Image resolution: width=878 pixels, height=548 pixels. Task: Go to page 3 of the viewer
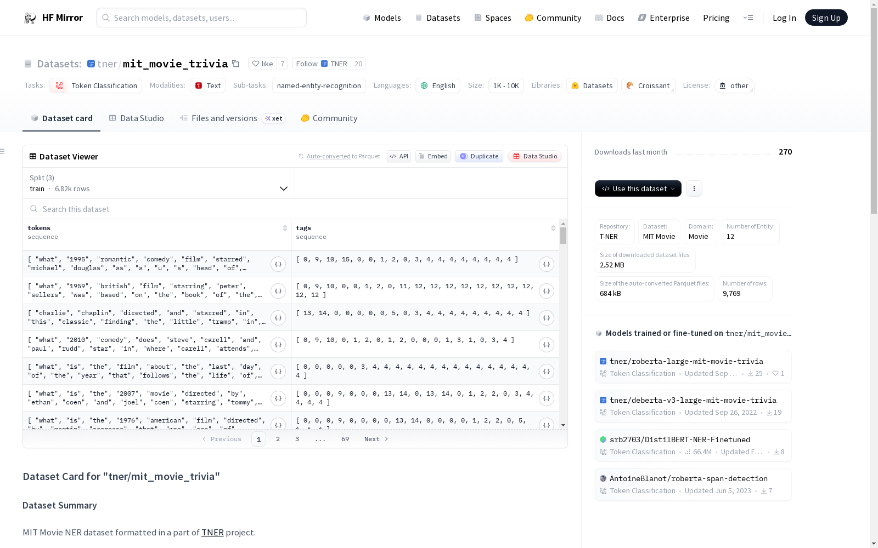tap(297, 439)
